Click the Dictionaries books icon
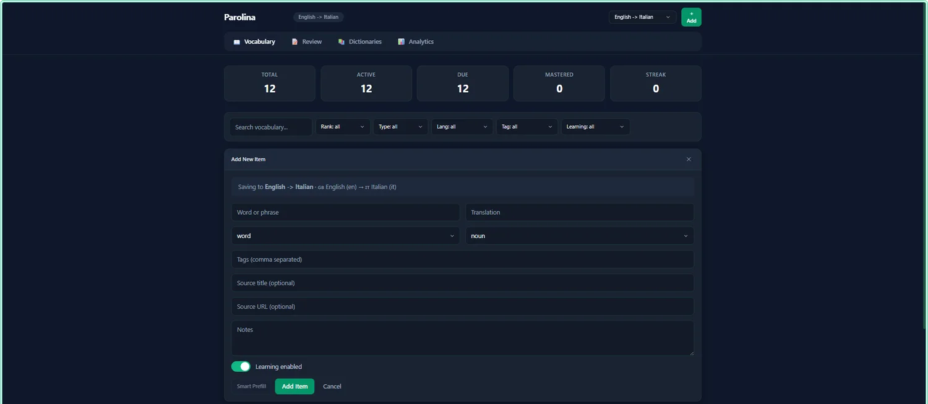The height and width of the screenshot is (404, 928). (342, 42)
